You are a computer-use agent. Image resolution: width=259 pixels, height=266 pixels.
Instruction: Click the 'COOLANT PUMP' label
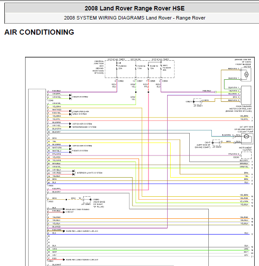click(x=246, y=132)
